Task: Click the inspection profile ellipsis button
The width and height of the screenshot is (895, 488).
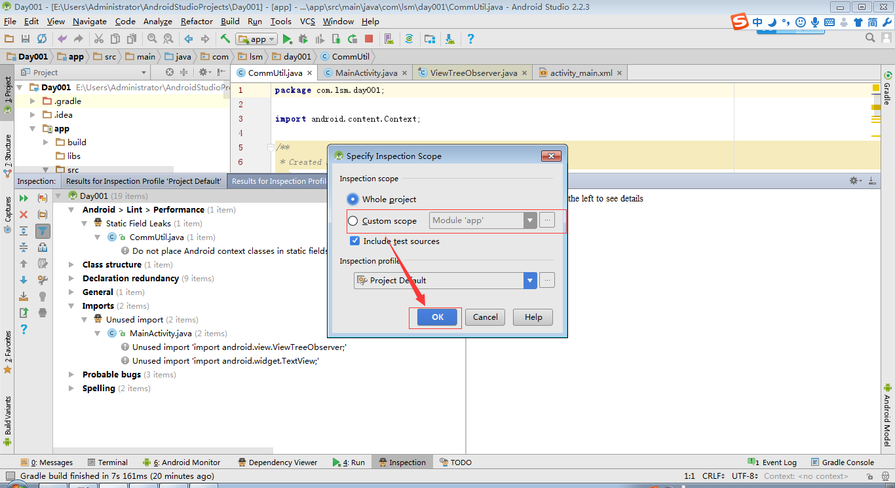Action: tap(547, 281)
